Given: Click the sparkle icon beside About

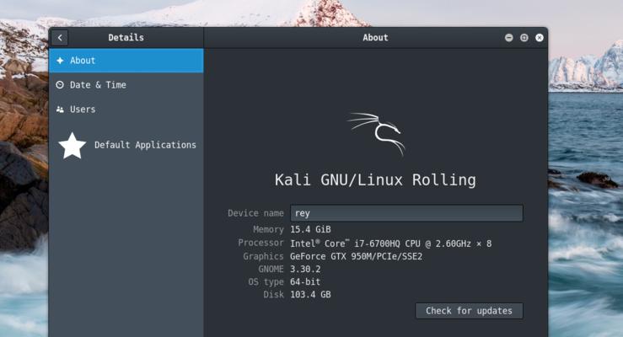Looking at the screenshot, I should (x=60, y=61).
